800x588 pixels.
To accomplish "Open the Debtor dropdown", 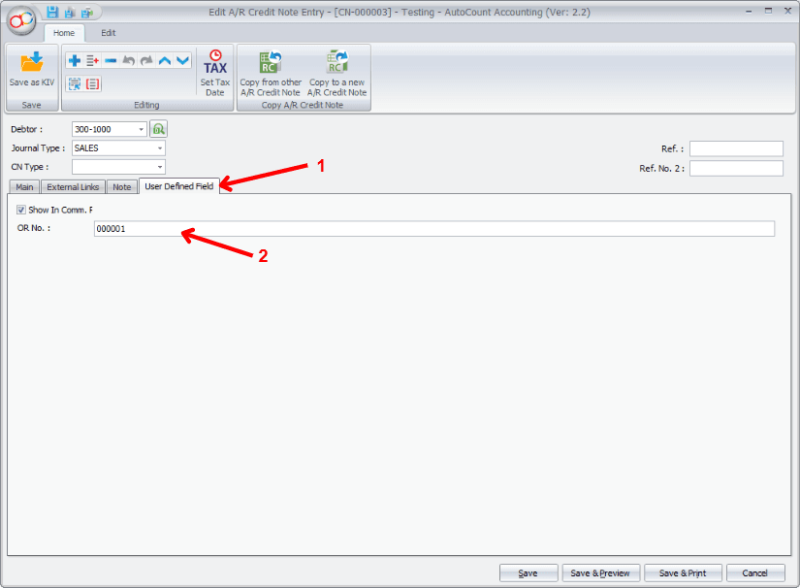I will coord(142,129).
